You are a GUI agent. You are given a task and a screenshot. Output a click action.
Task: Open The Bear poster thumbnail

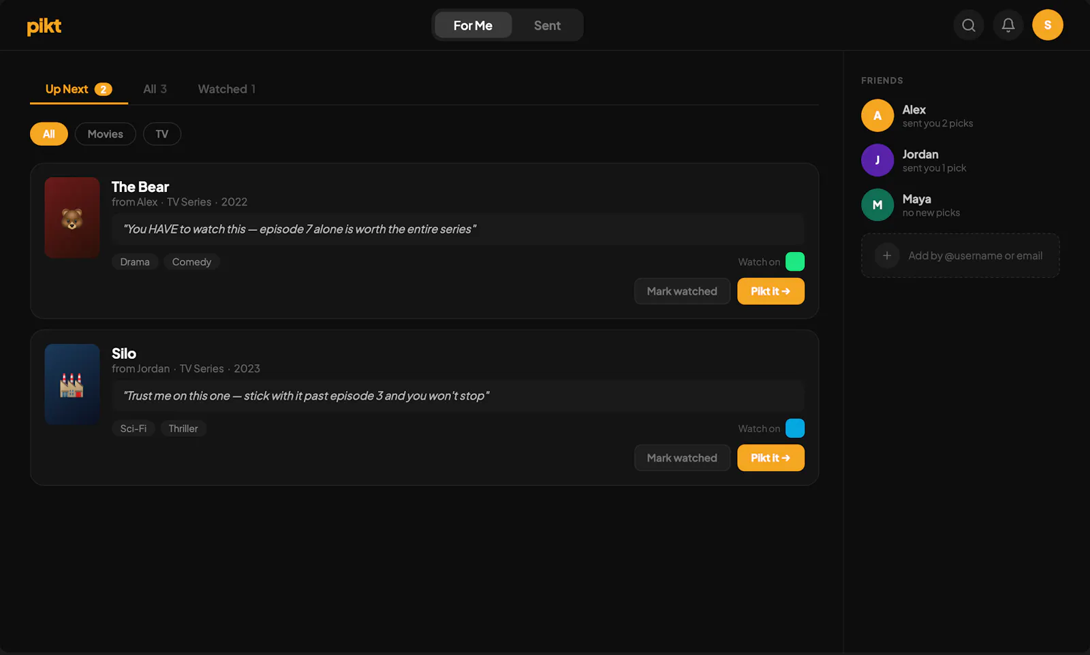(x=72, y=218)
